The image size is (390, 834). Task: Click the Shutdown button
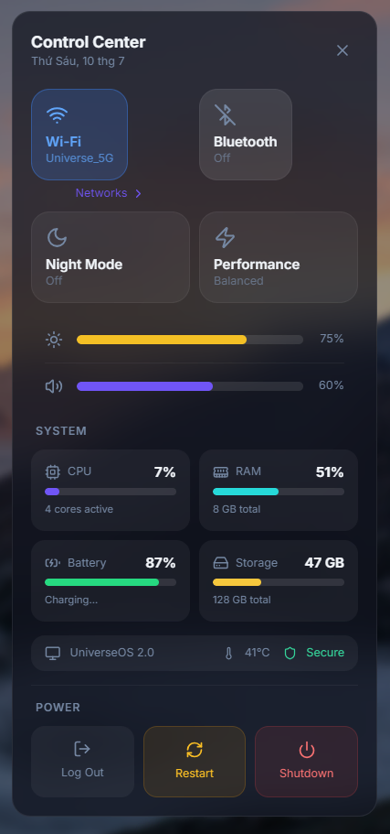307,762
